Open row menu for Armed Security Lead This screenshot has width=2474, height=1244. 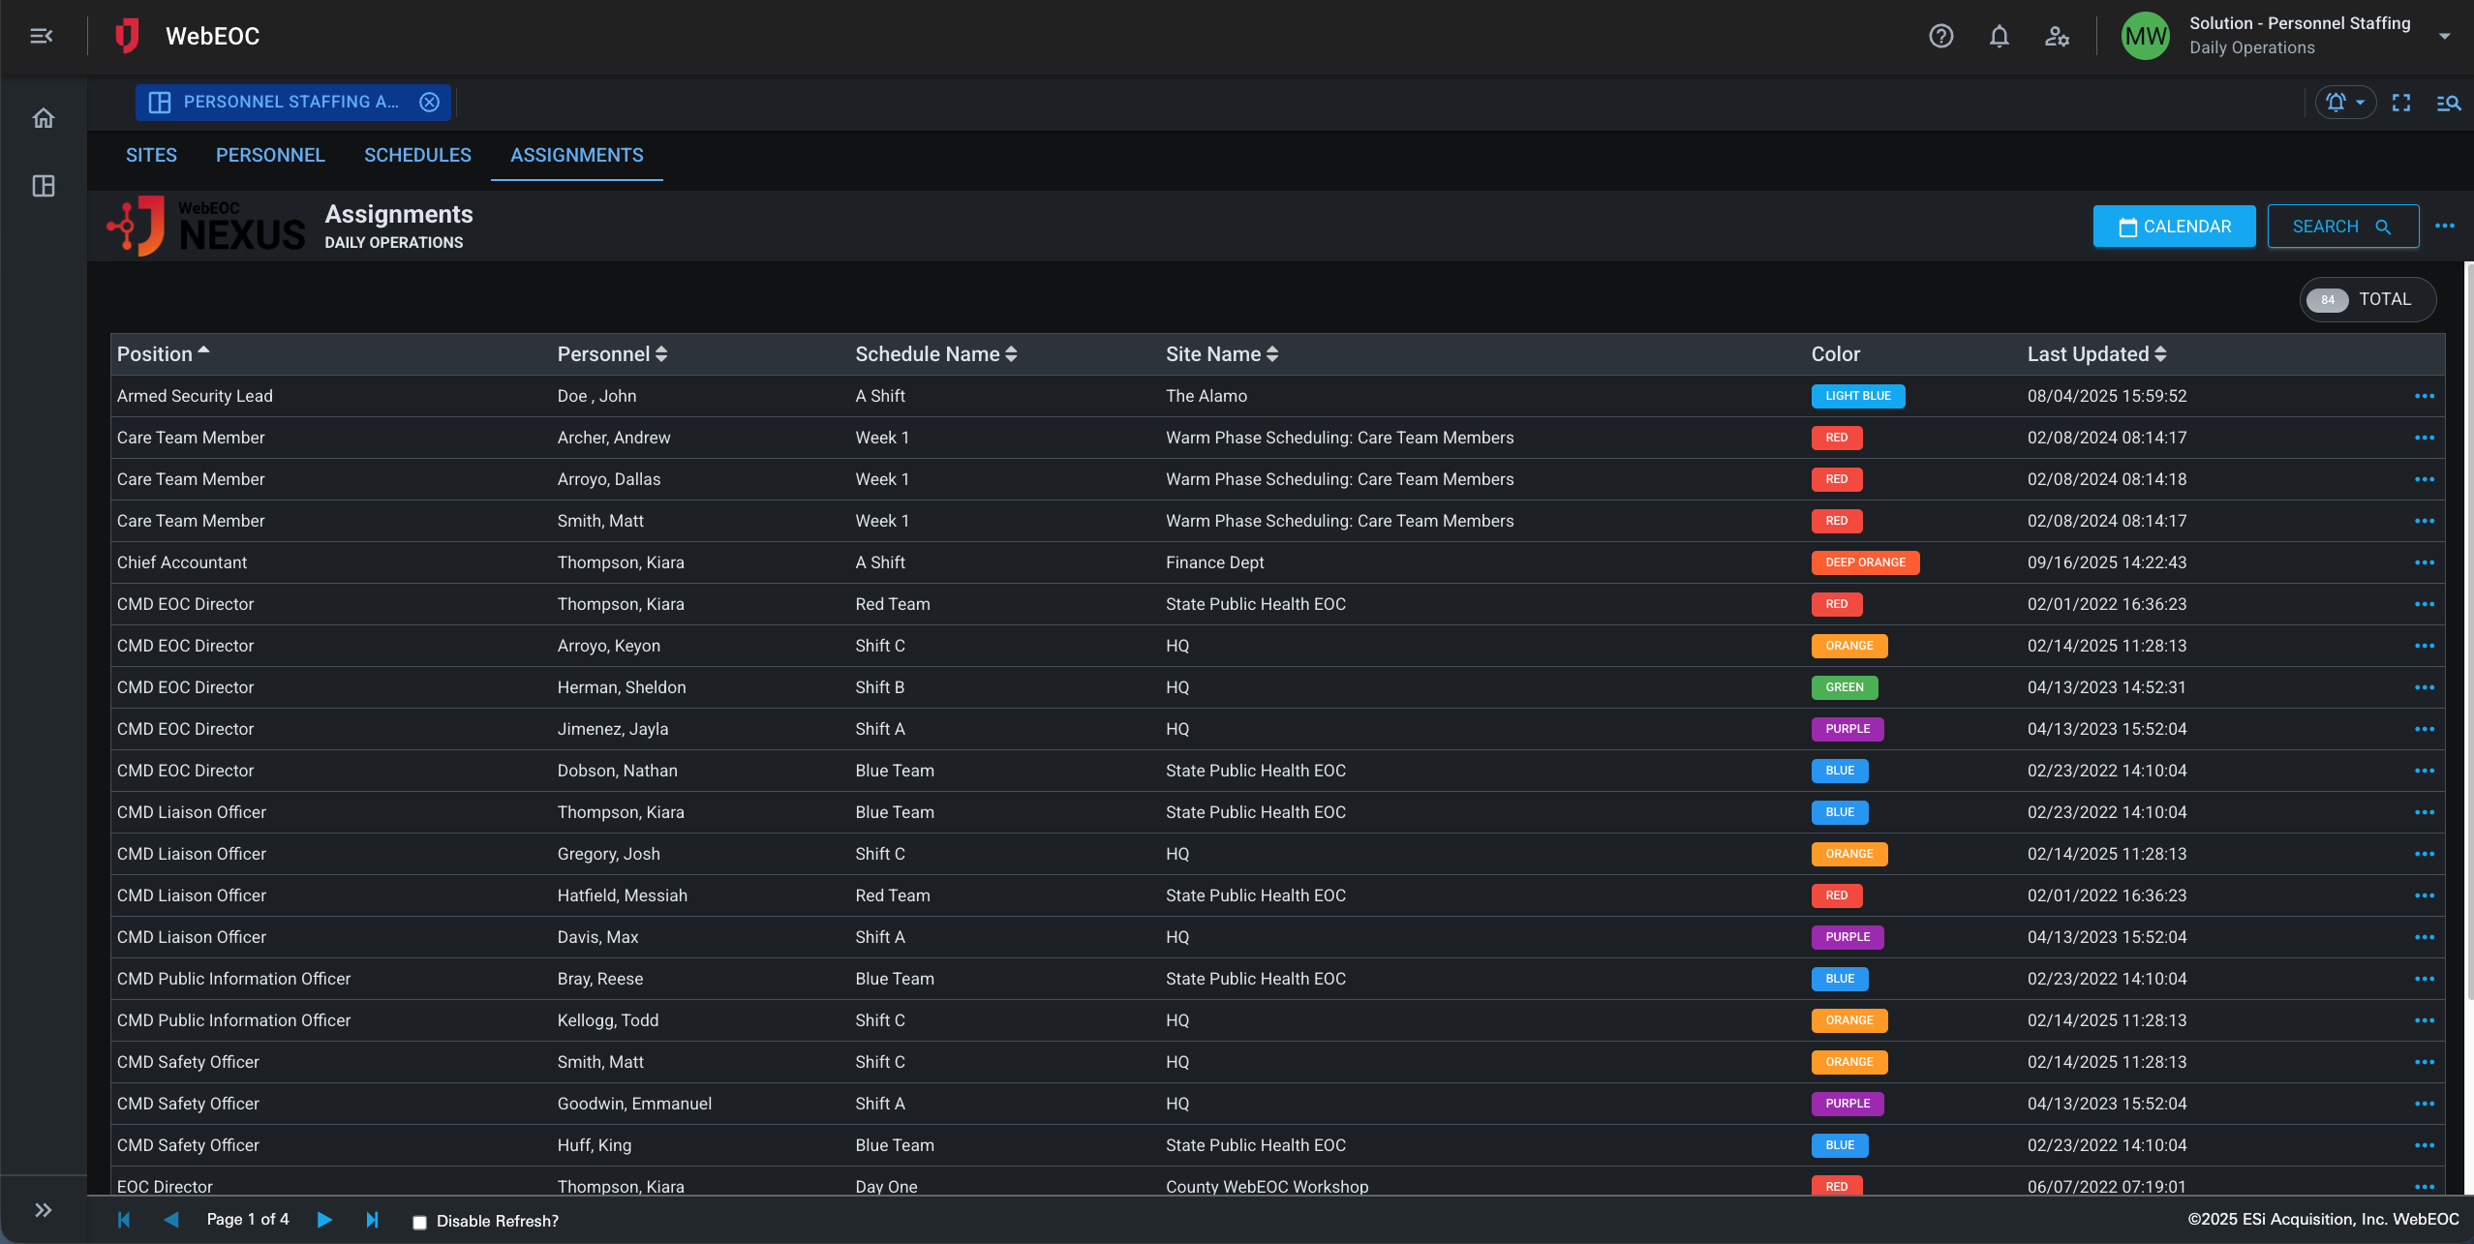[2424, 396]
